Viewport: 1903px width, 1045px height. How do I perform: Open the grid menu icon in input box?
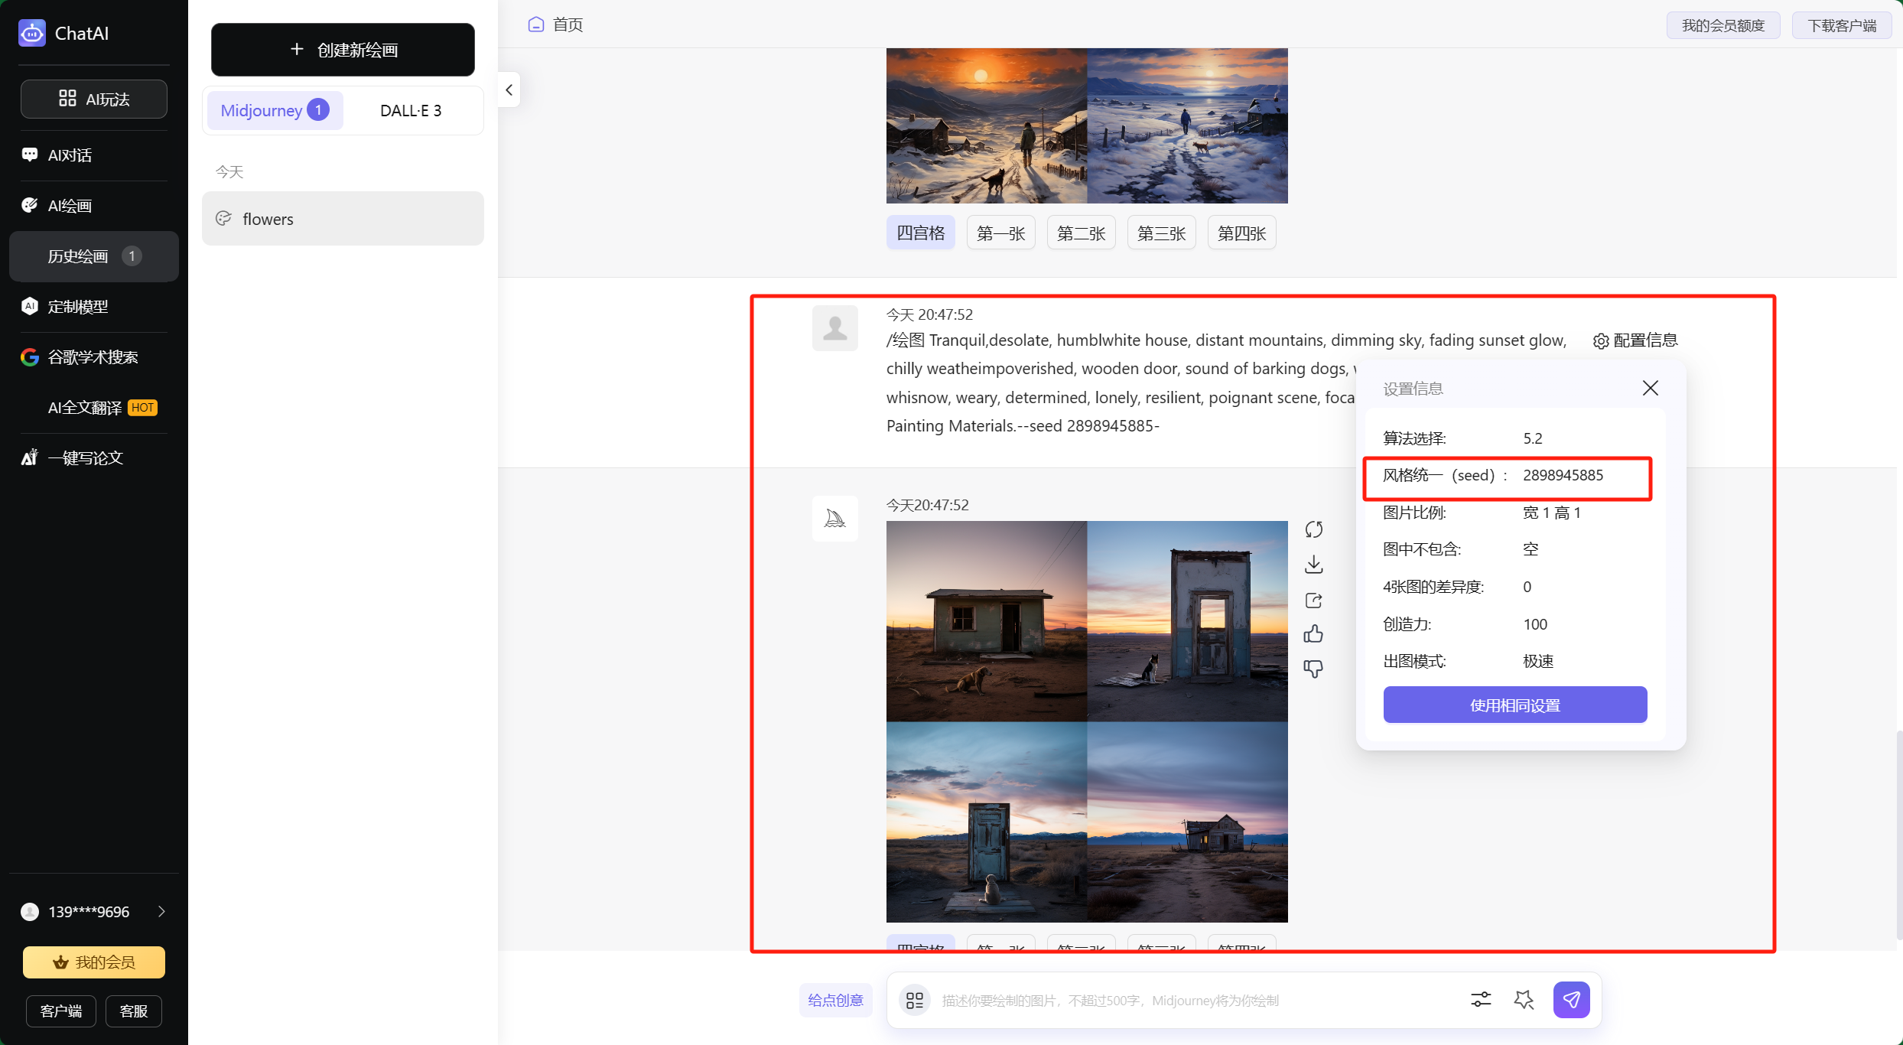[914, 1000]
